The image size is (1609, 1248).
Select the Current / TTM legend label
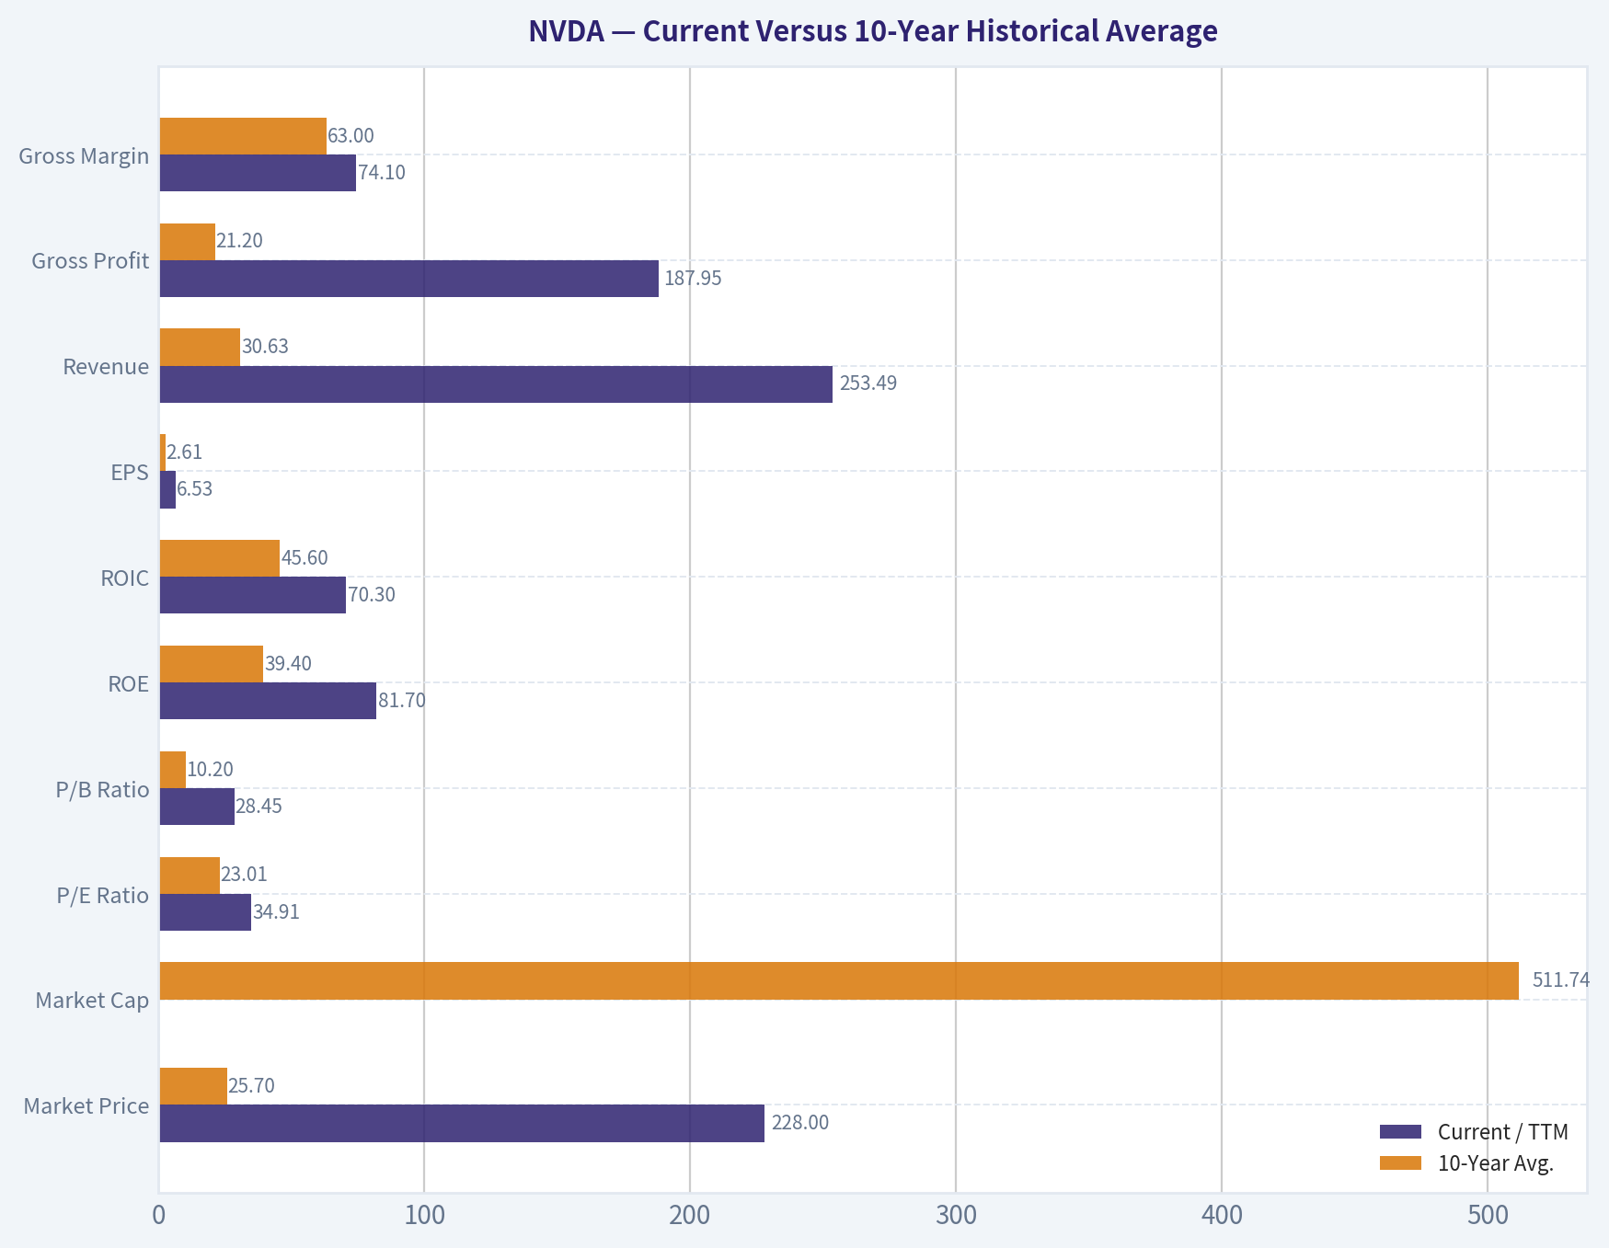click(1503, 1132)
